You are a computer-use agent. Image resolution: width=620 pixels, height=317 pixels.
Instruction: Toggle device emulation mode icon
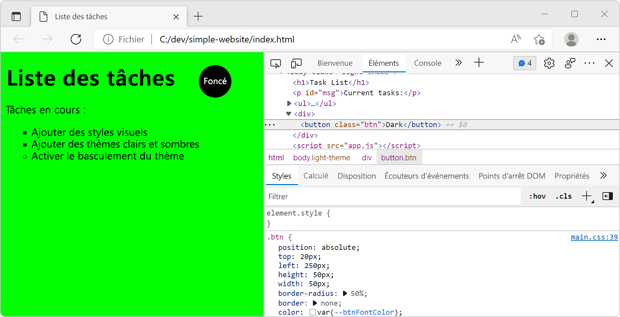click(296, 63)
